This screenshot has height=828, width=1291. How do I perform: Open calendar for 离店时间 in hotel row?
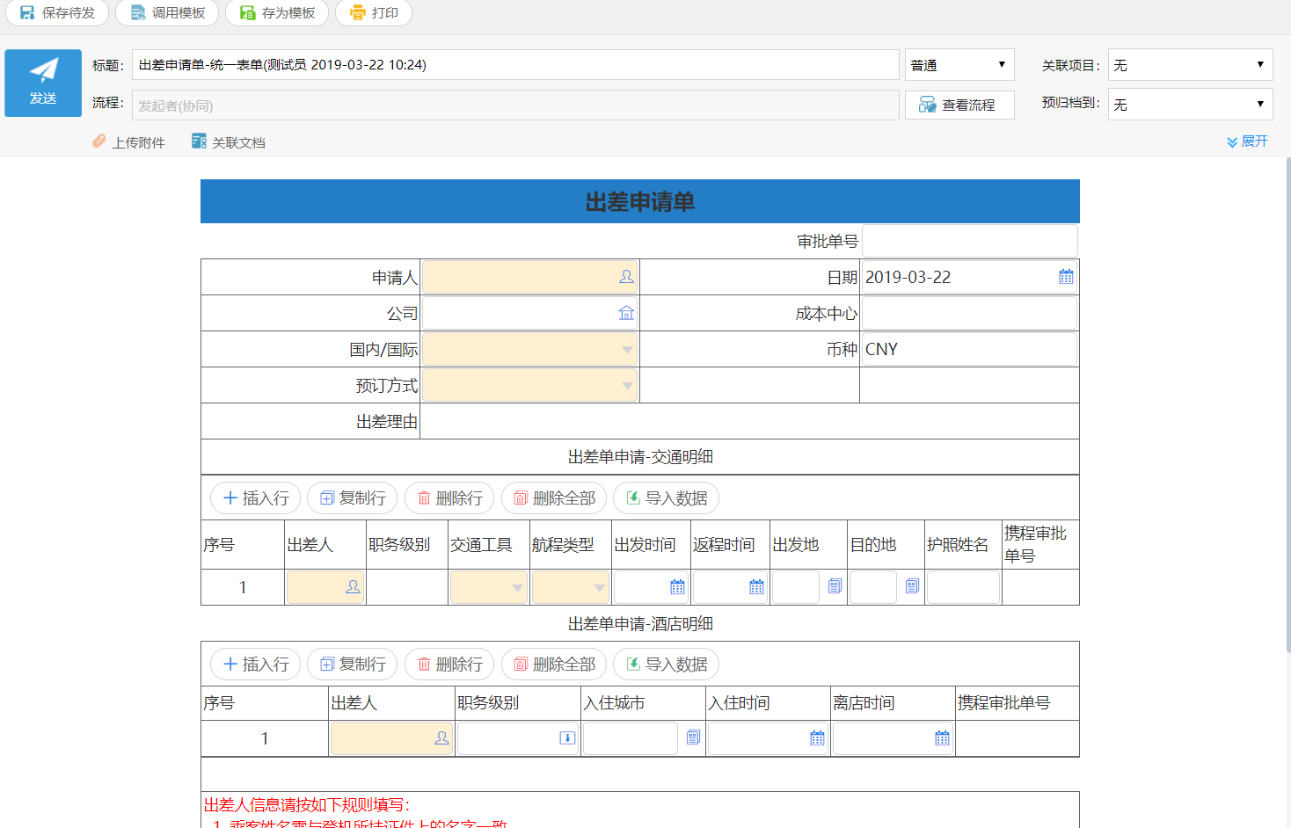click(942, 738)
